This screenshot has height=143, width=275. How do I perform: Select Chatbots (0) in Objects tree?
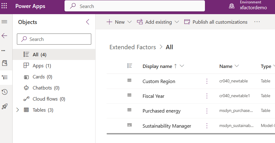[54, 88]
